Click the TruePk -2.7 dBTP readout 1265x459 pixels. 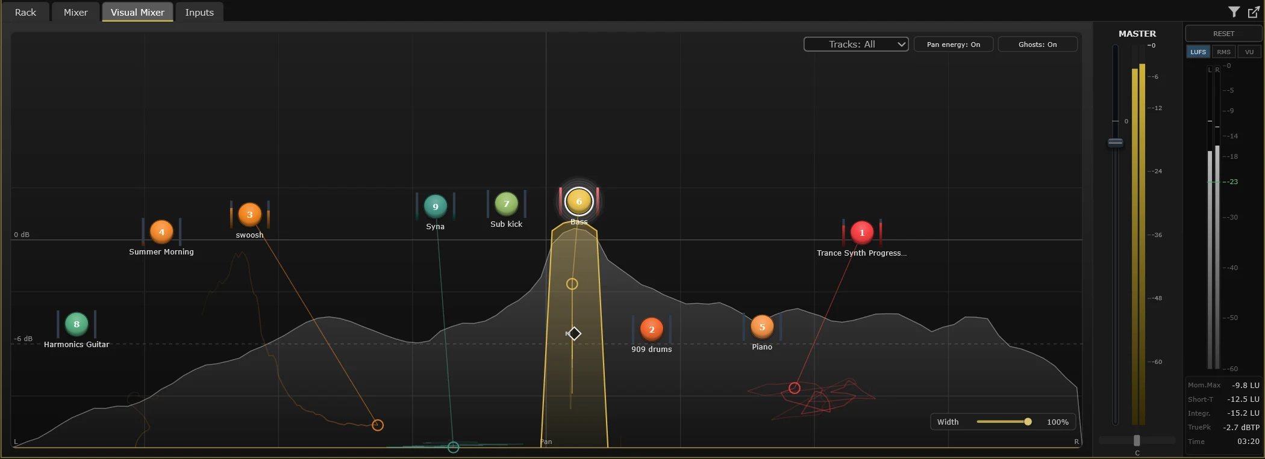tap(1223, 427)
